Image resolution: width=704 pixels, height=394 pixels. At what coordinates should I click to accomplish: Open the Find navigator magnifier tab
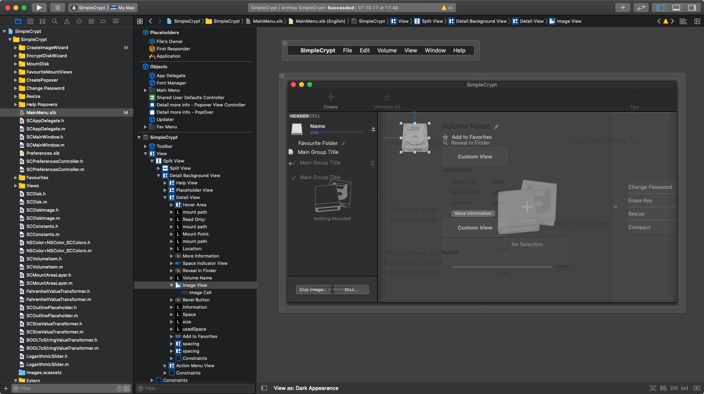[x=55, y=21]
